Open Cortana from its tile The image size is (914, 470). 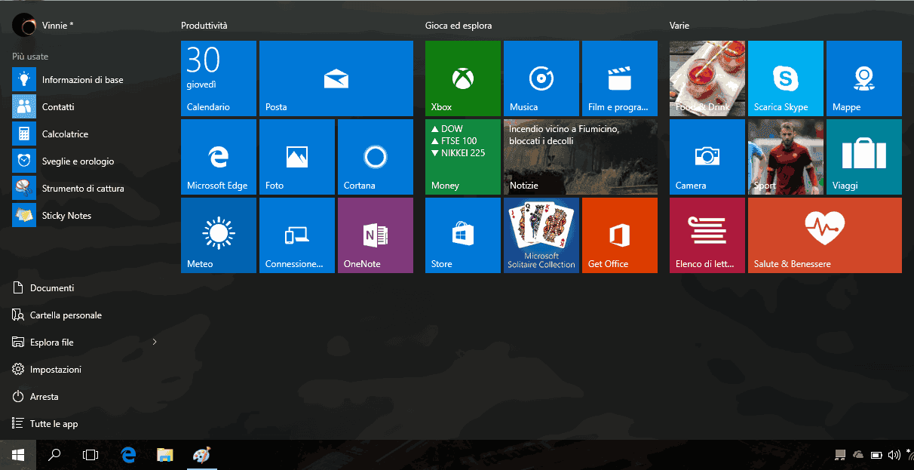click(375, 156)
